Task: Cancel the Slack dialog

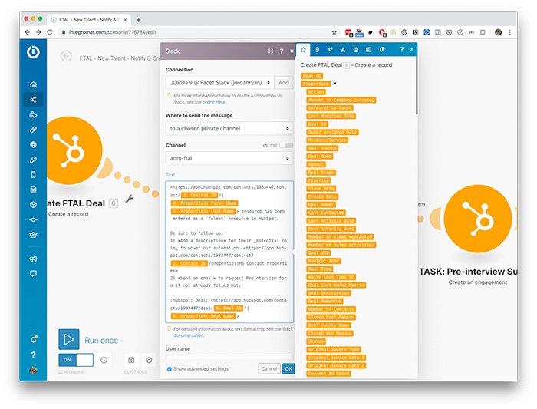Action: [268, 369]
